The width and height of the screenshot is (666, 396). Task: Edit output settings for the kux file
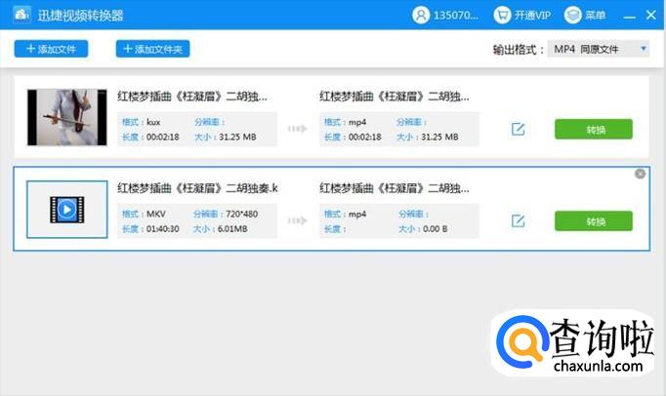[x=518, y=130]
